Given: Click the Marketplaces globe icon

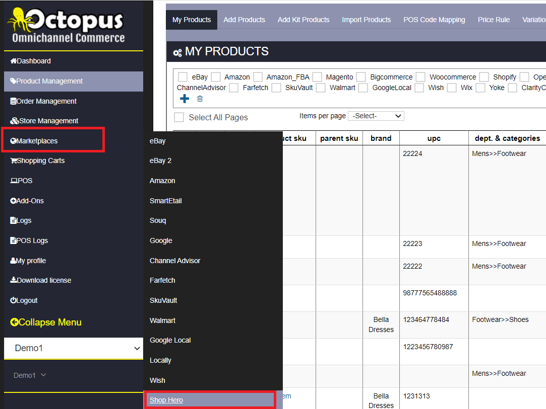Looking at the screenshot, I should pos(13,141).
